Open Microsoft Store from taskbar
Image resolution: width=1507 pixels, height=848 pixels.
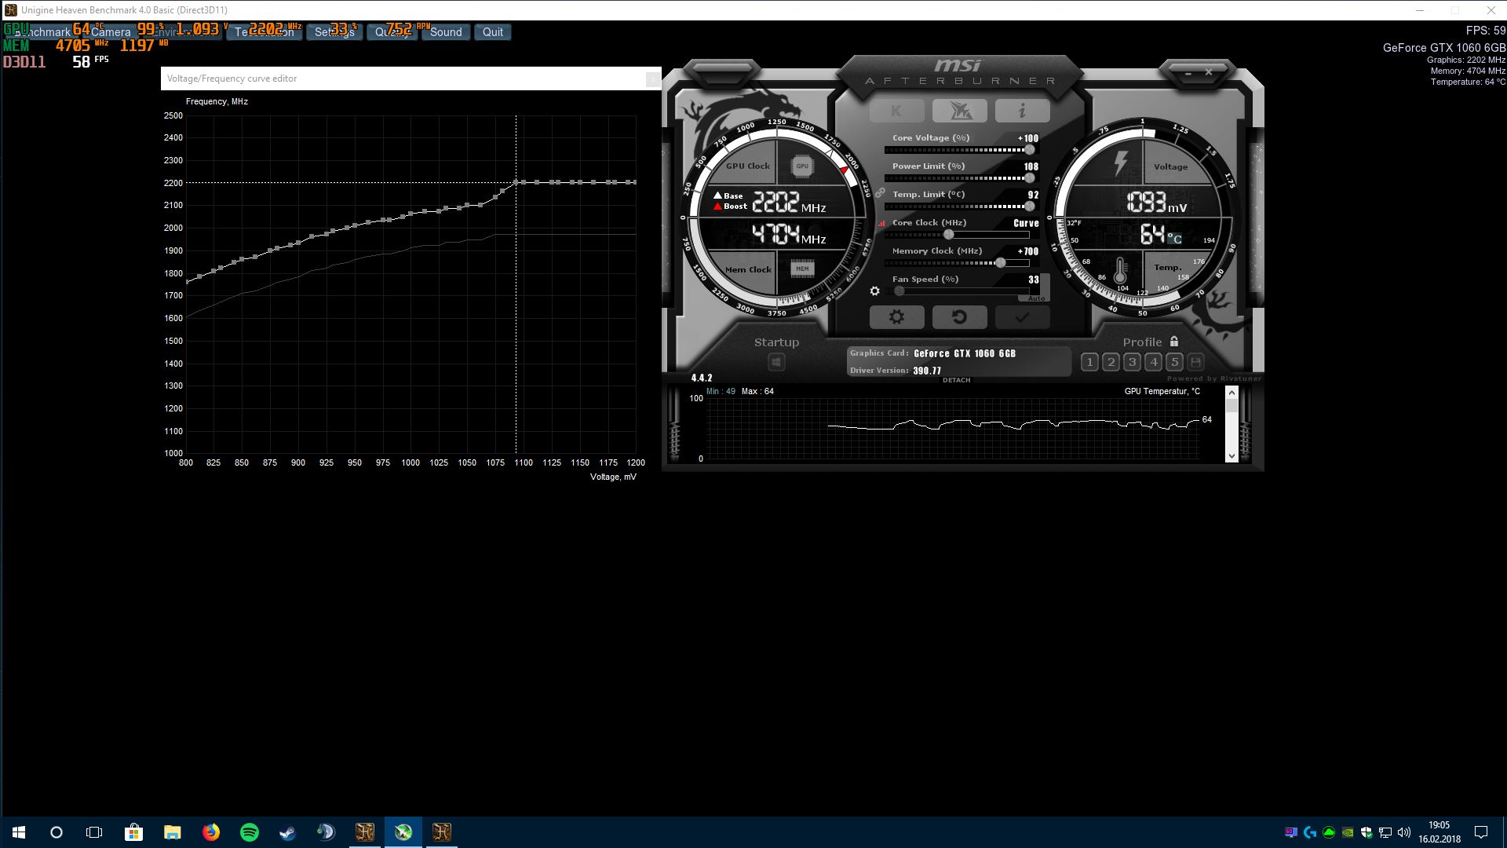coord(134,832)
